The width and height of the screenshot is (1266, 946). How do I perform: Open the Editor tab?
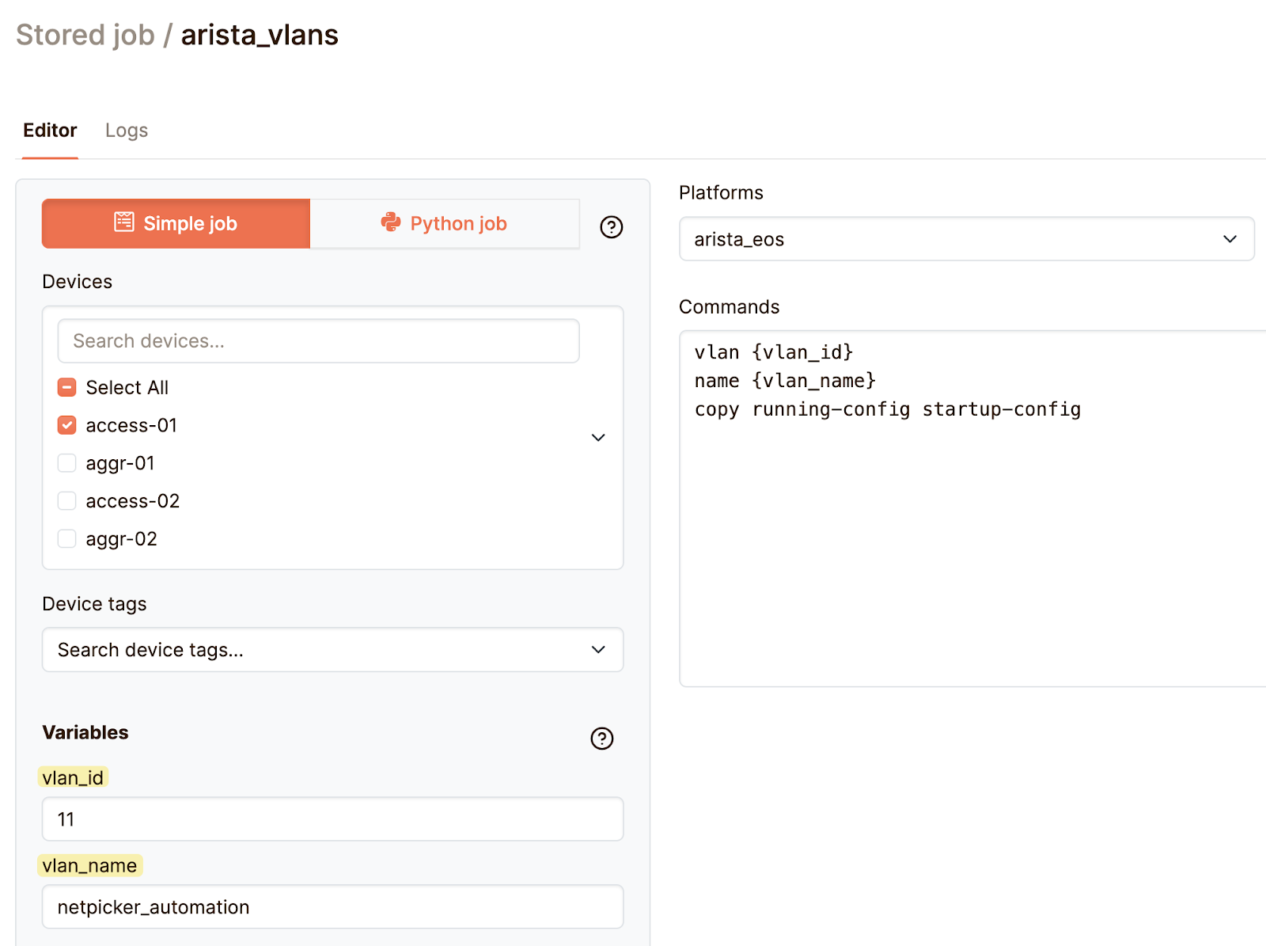click(x=50, y=131)
